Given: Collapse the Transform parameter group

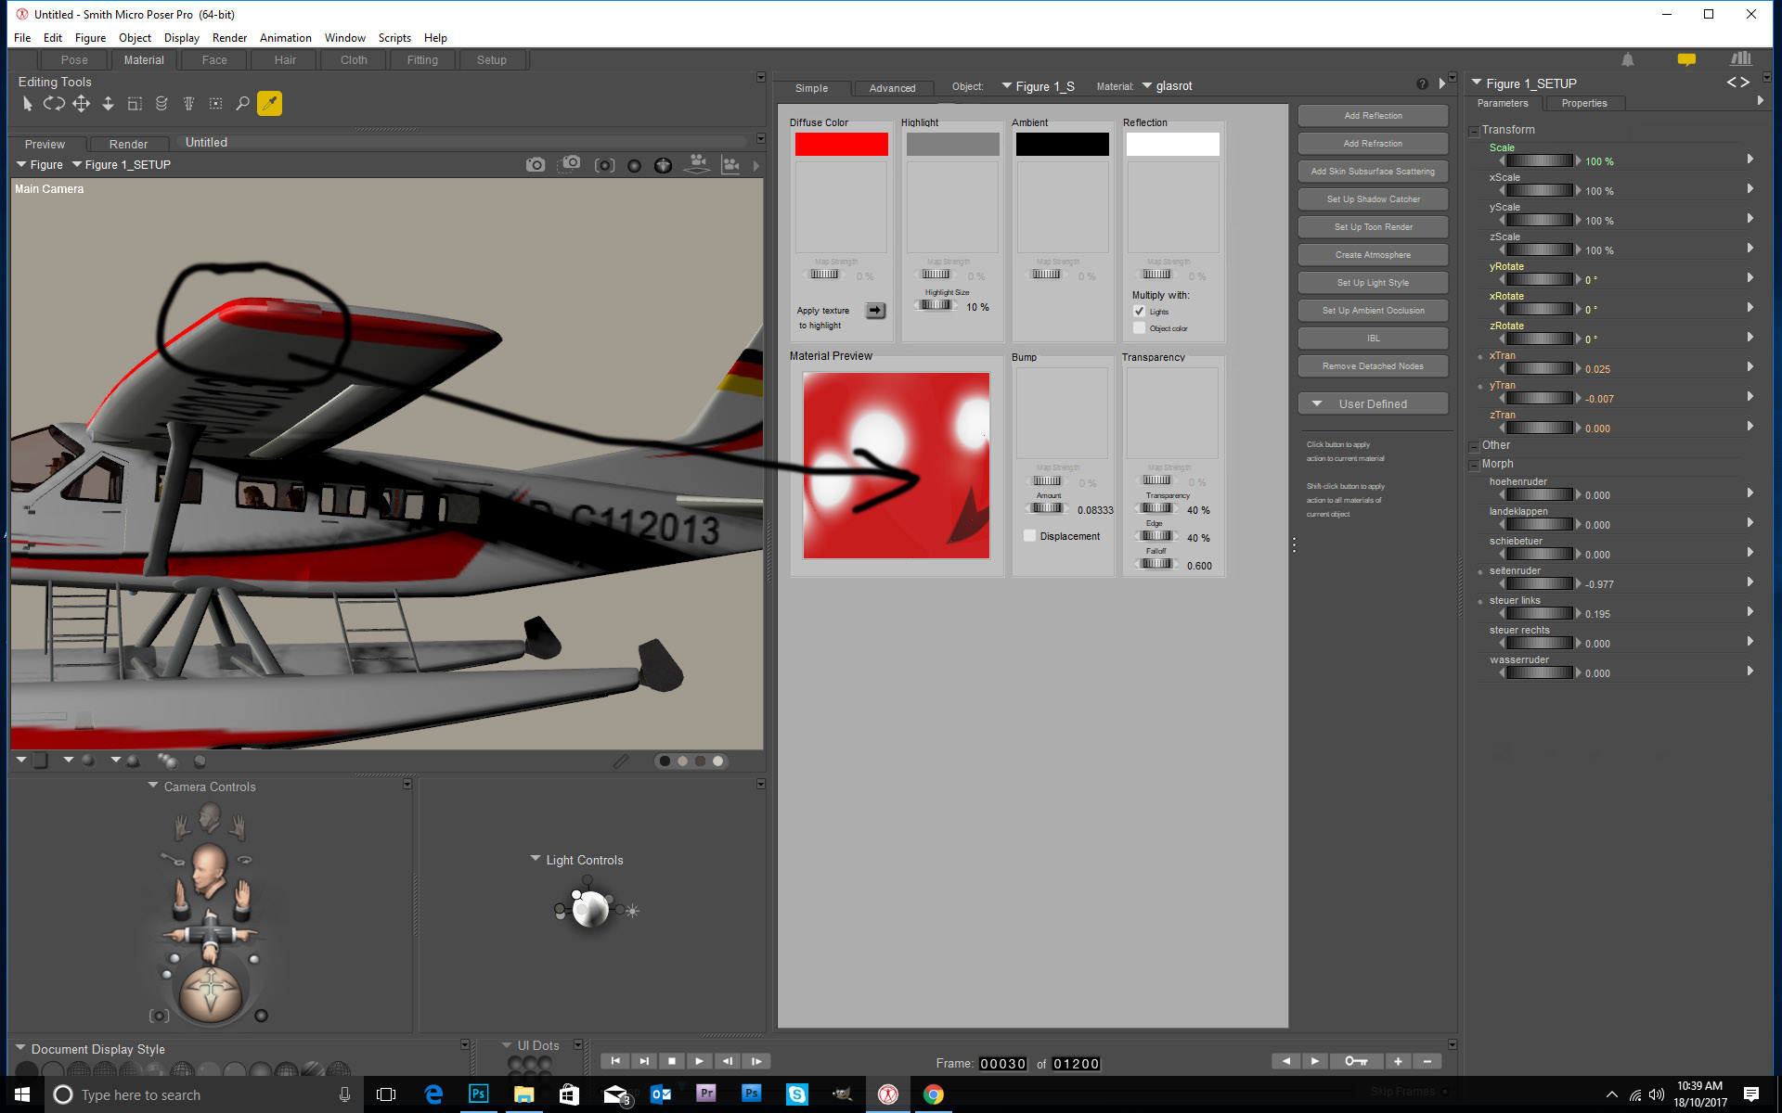Looking at the screenshot, I should [x=1474, y=131].
